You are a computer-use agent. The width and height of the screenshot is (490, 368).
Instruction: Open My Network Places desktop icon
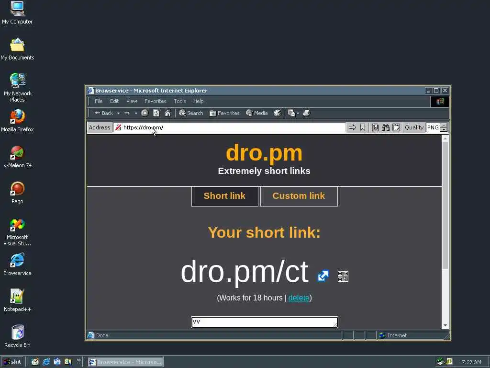tap(17, 88)
